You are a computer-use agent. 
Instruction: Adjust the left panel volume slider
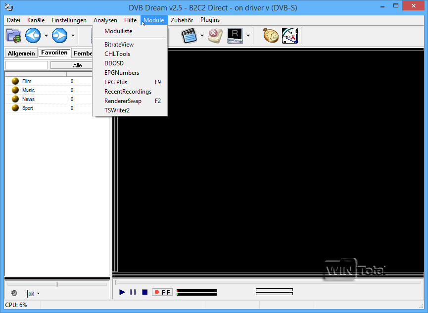(x=57, y=284)
